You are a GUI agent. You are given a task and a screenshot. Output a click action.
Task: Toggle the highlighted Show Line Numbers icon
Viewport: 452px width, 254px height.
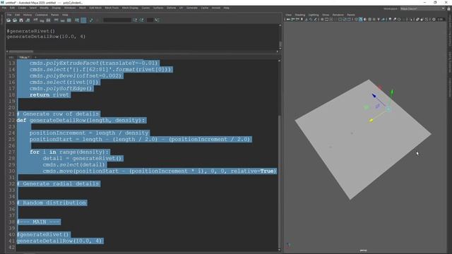coord(83,20)
